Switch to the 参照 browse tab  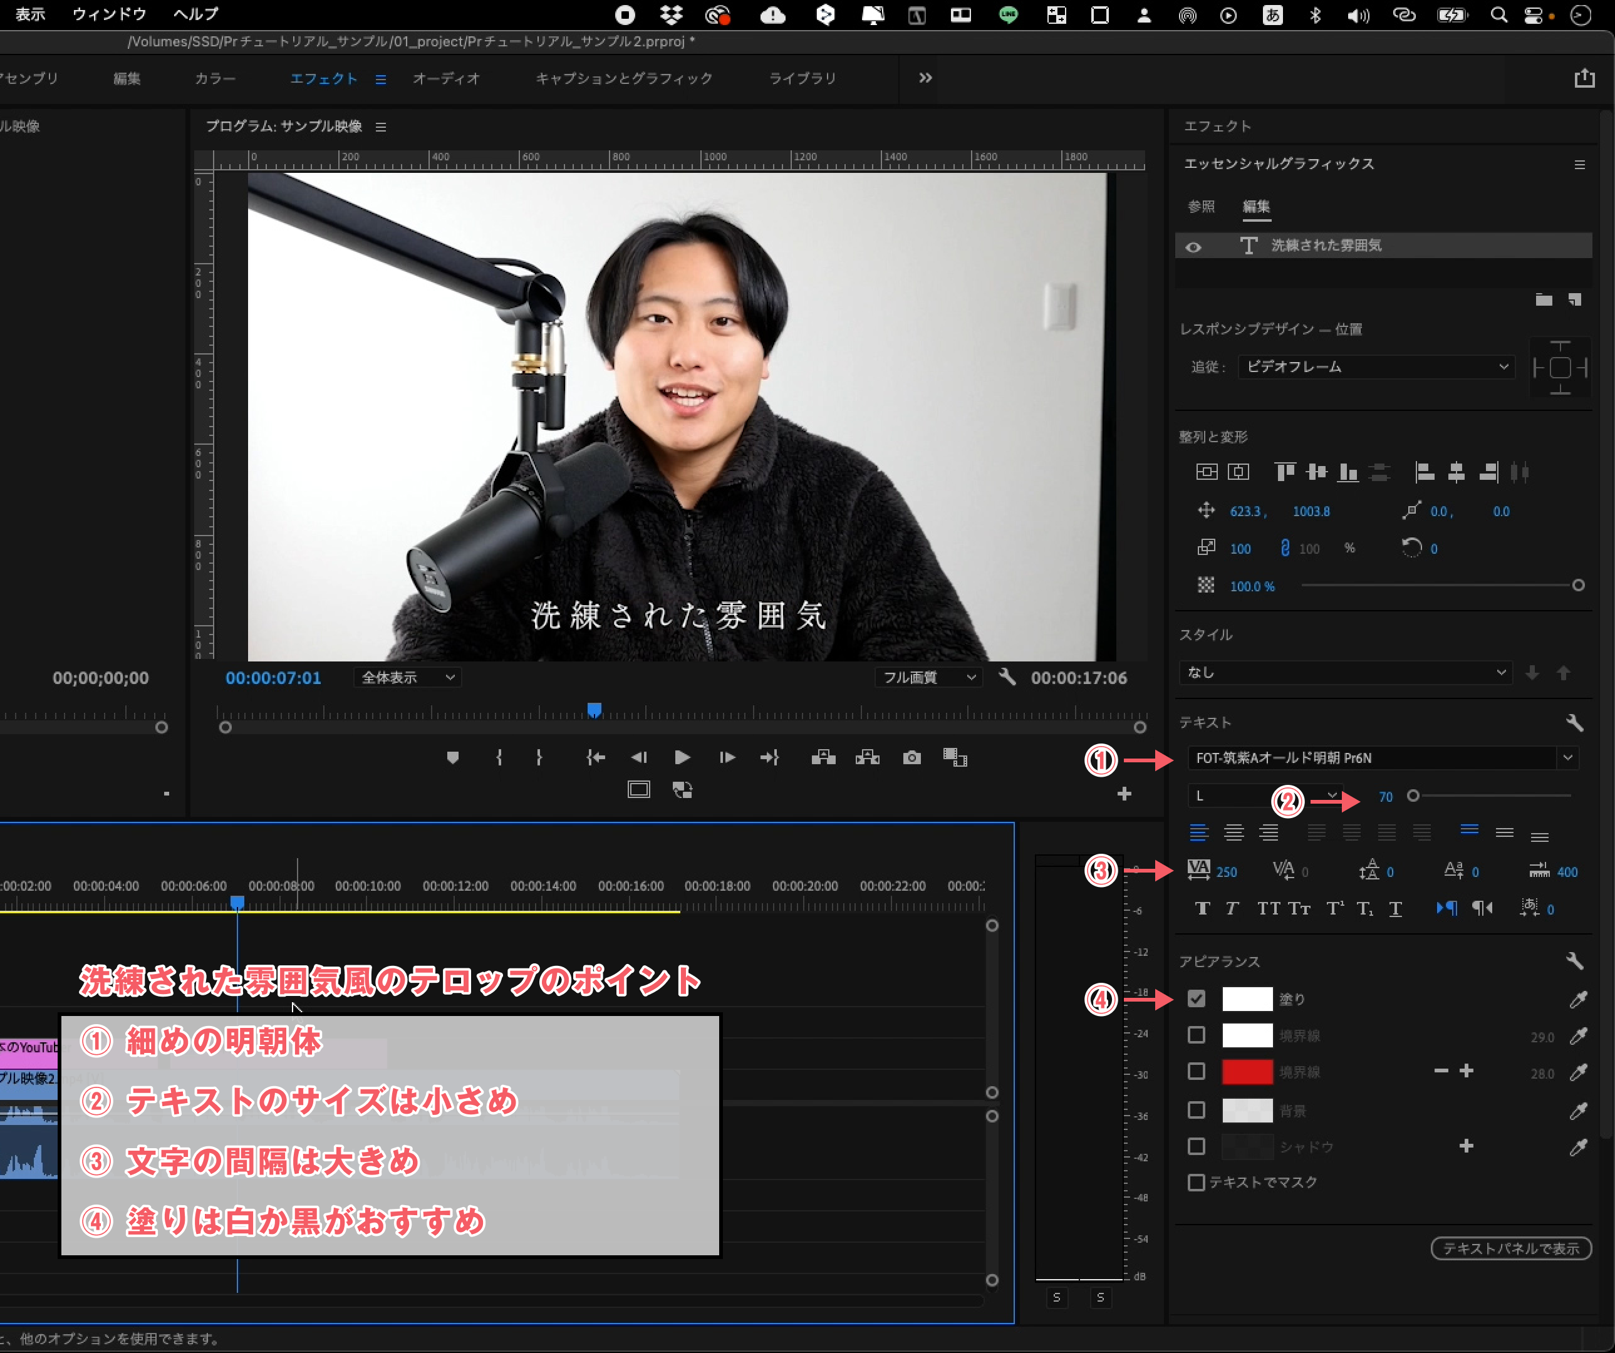[x=1200, y=206]
